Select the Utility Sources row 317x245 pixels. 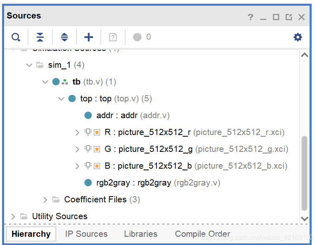[60, 216]
